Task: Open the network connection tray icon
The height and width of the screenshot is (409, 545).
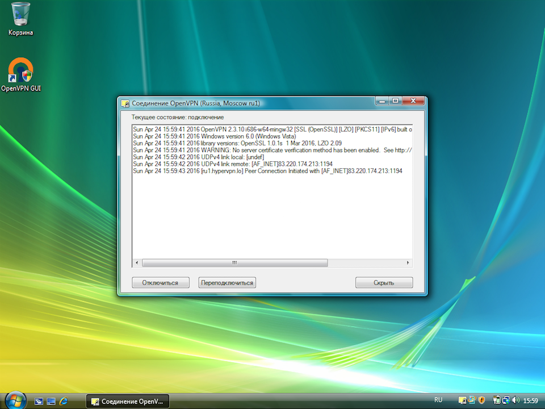Action: pos(506,400)
